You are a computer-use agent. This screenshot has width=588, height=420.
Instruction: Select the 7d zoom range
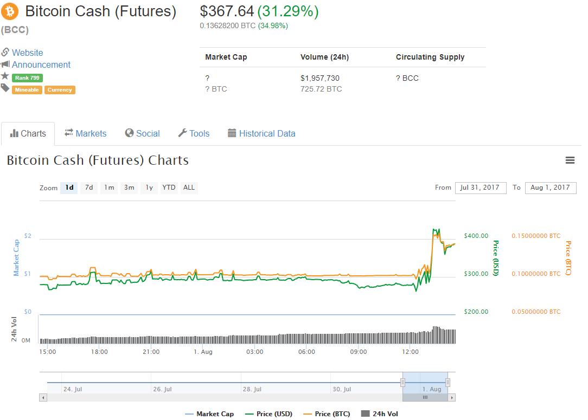tap(89, 188)
